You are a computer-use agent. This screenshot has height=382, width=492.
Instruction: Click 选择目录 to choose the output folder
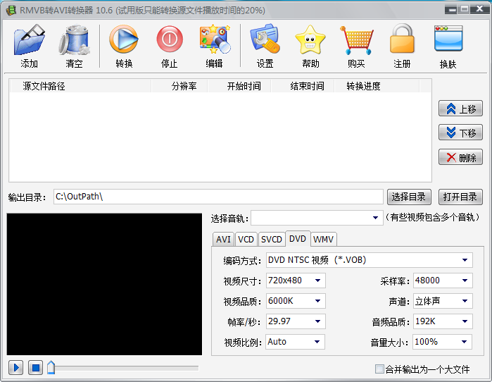(409, 197)
